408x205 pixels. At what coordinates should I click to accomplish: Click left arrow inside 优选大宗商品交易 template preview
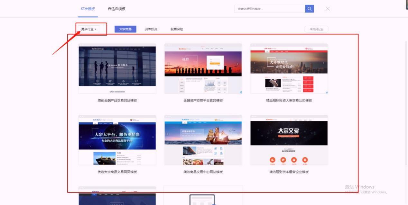pyautogui.click(x=81, y=137)
